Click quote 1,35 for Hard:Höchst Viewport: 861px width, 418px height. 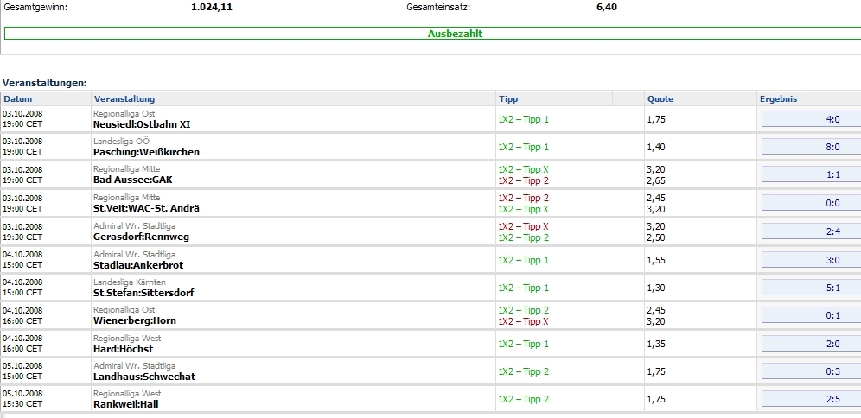[x=656, y=344]
